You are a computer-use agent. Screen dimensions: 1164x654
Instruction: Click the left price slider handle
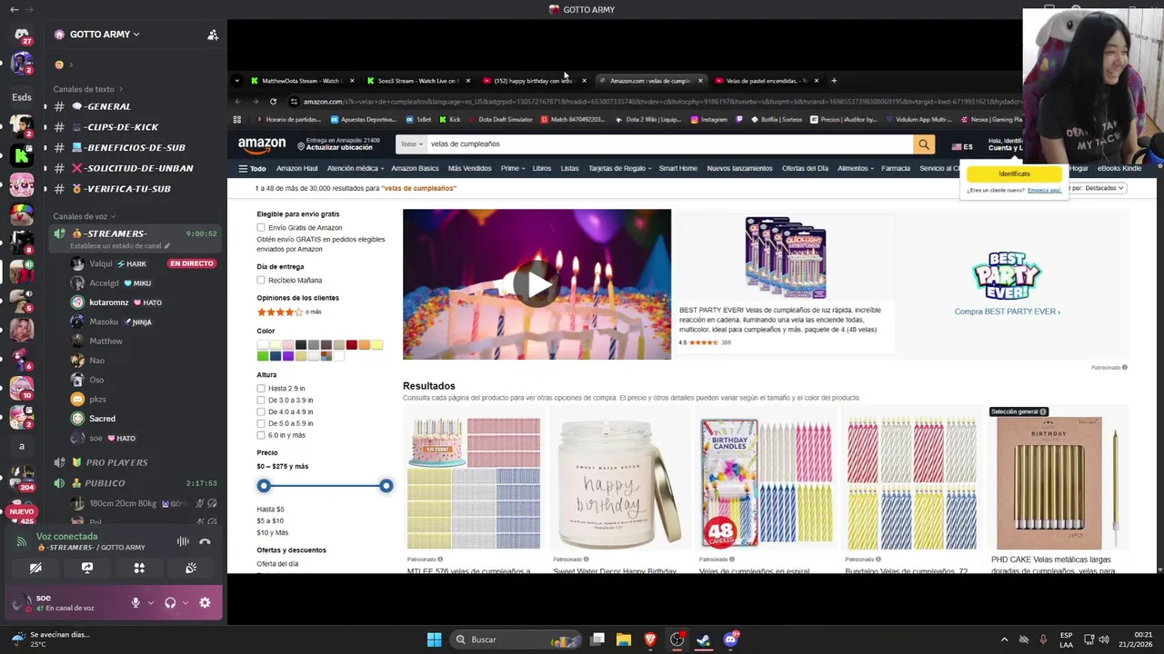coord(264,486)
